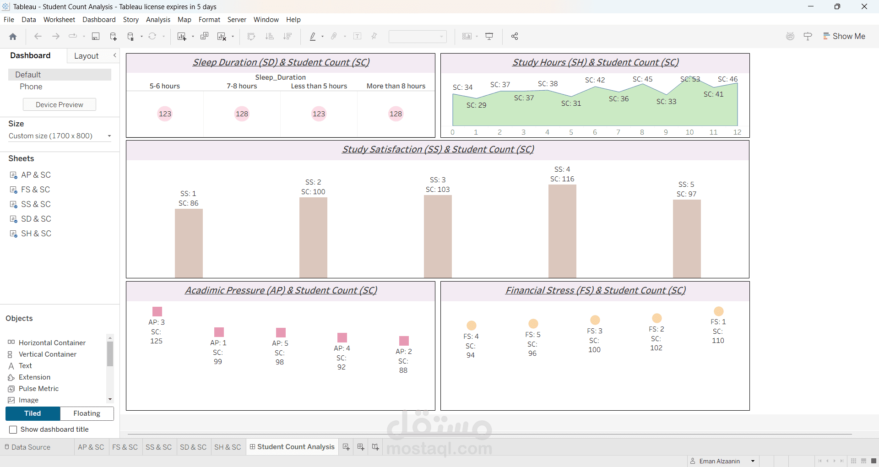879x467 pixels.
Task: Open the New Worksheet dropdown arrow
Action: pyautogui.click(x=193, y=37)
